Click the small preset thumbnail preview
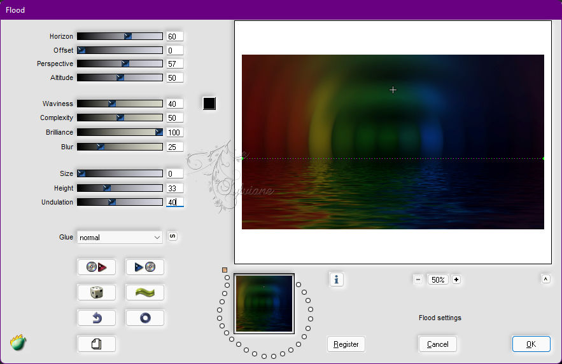562x364 pixels. tap(264, 304)
